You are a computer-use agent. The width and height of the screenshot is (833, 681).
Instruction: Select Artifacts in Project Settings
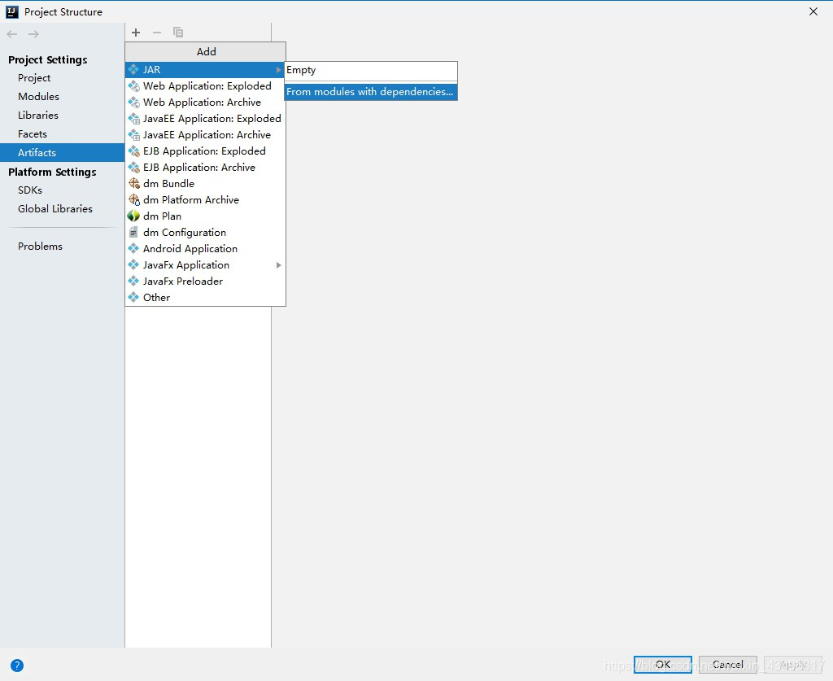[x=62, y=152]
